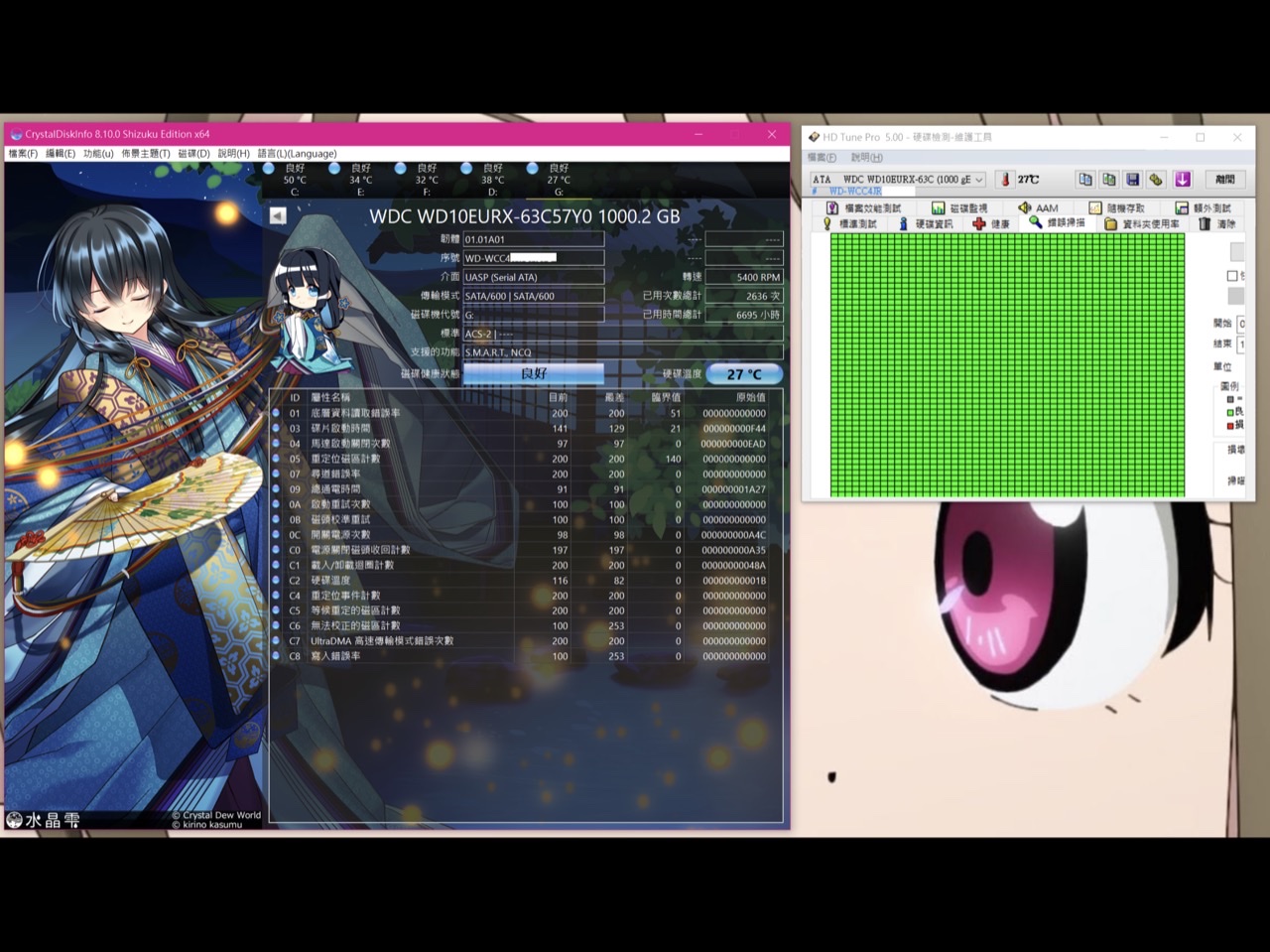This screenshot has width=1270, height=952.
Task: Click status dot of SMART row C7 UltraDMA
Action: coord(276,641)
